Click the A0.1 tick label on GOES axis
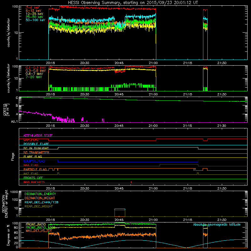Screen dimensions: 251x251 14,122
